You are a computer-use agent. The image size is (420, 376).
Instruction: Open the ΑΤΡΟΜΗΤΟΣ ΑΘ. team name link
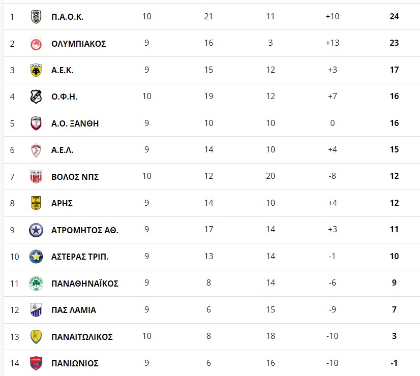84,230
